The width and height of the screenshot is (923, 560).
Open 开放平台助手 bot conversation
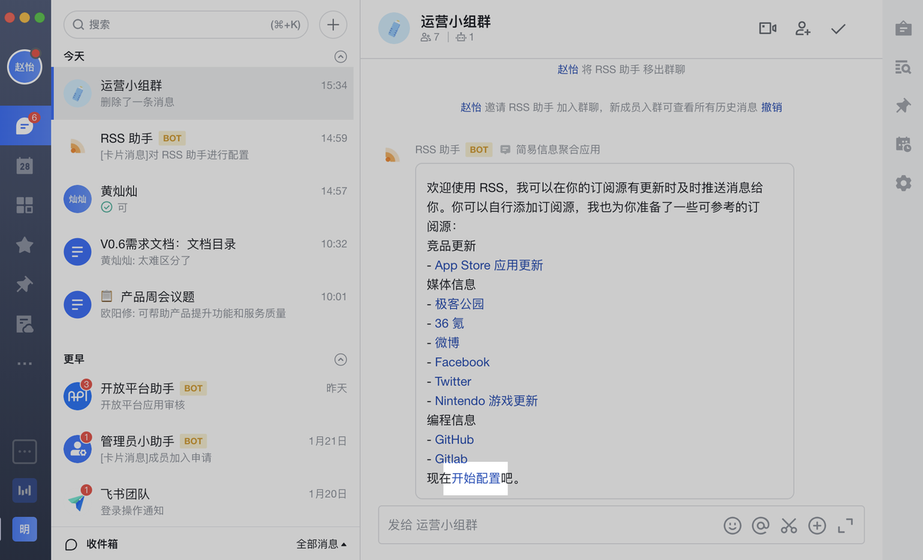point(202,396)
